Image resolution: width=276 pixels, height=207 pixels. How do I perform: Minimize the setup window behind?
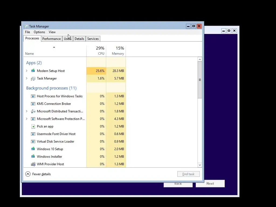pyautogui.click(x=223, y=31)
